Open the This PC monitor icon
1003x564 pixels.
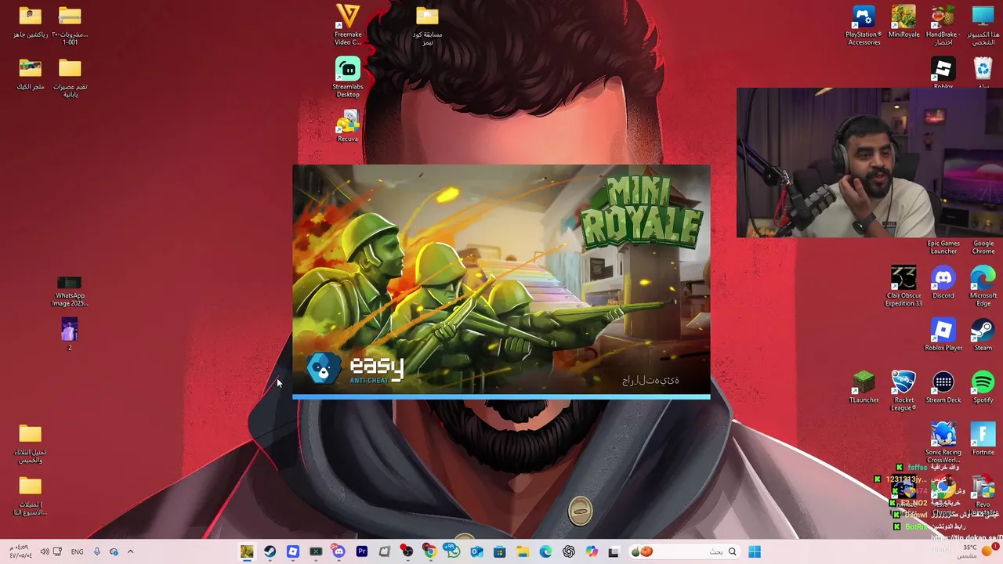983,24
